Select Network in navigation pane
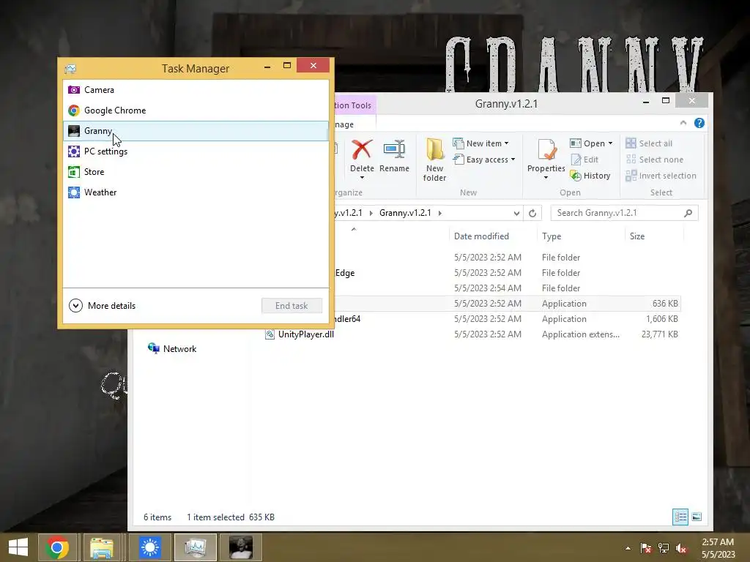 point(172,349)
